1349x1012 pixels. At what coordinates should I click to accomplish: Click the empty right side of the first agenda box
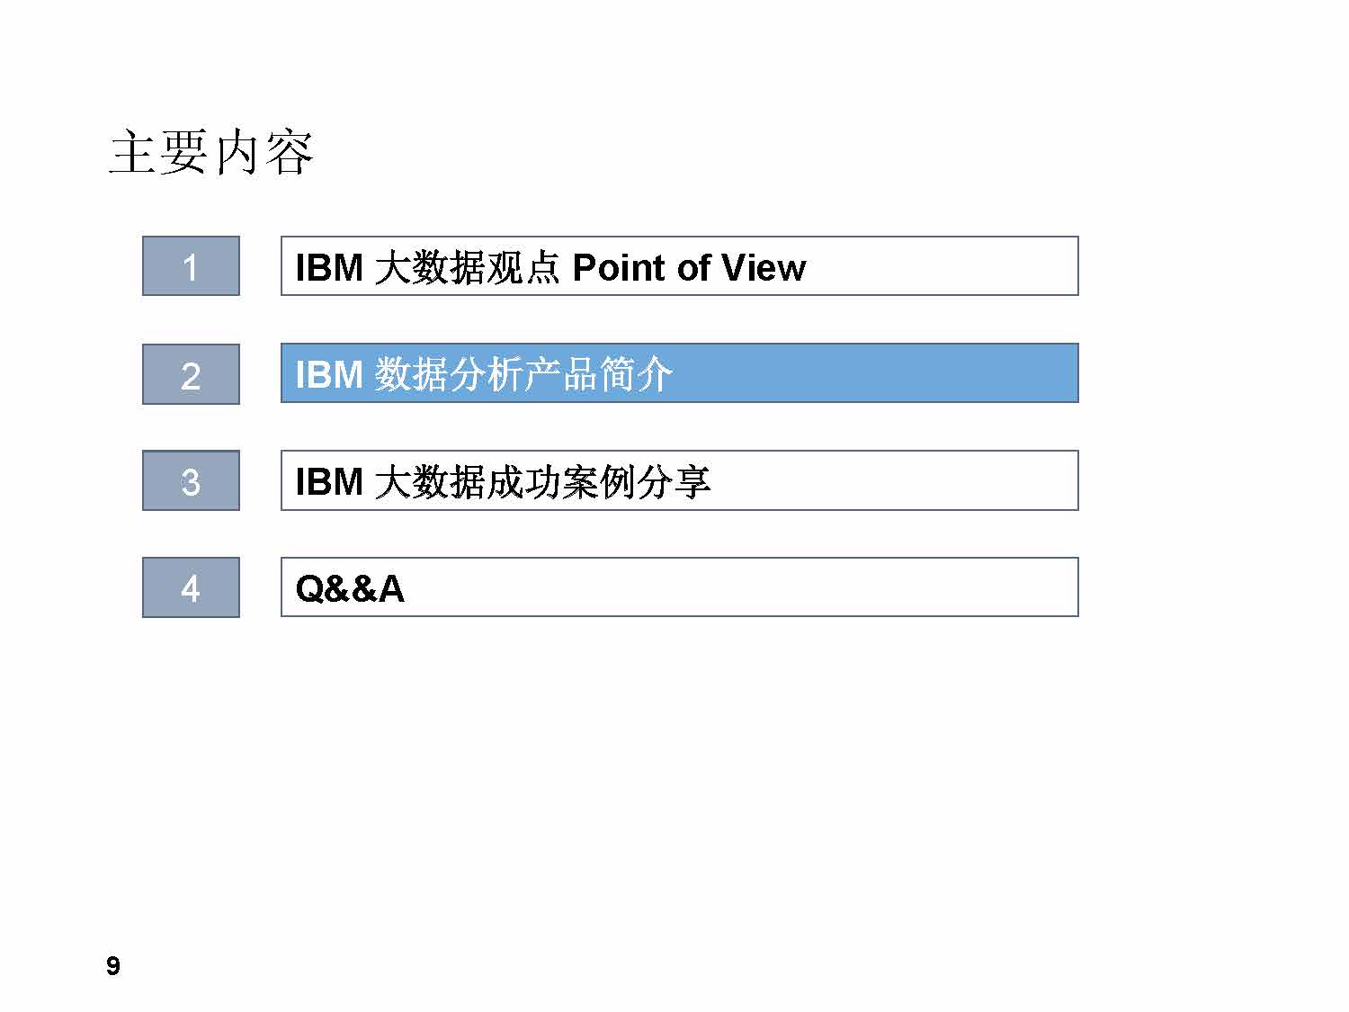(971, 266)
